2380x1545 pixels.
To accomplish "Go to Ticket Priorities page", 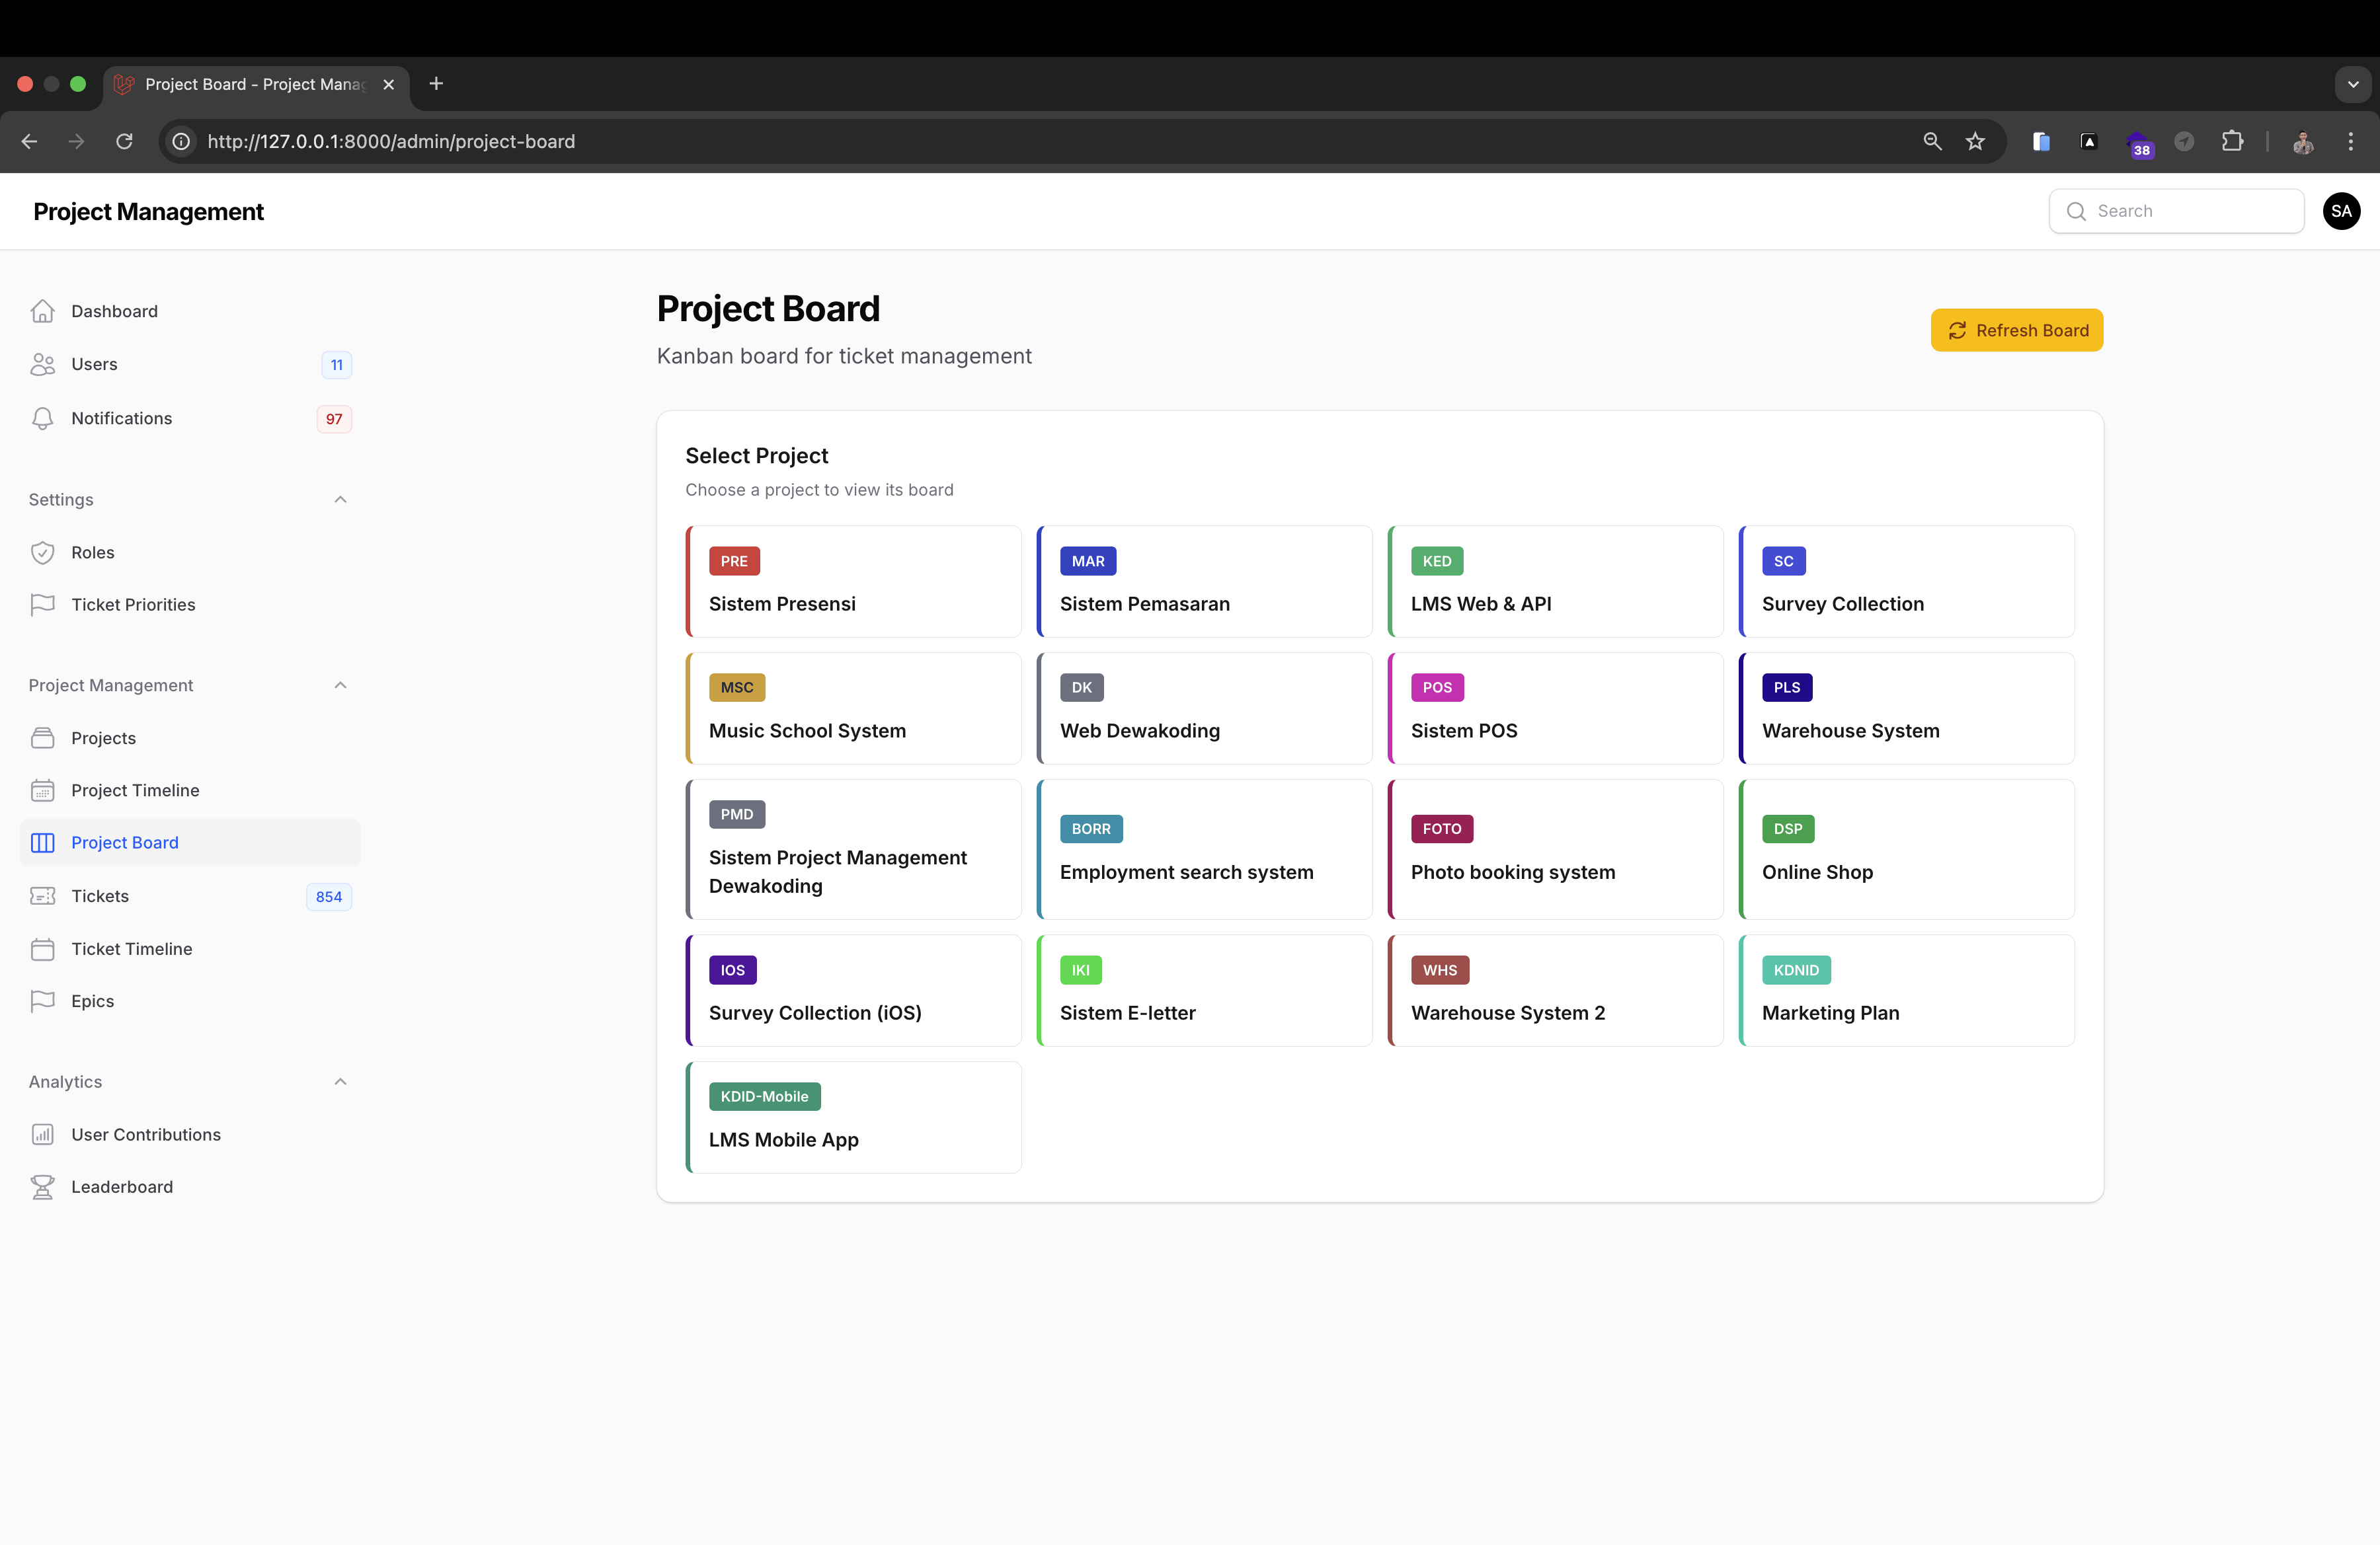I will pos(133,605).
